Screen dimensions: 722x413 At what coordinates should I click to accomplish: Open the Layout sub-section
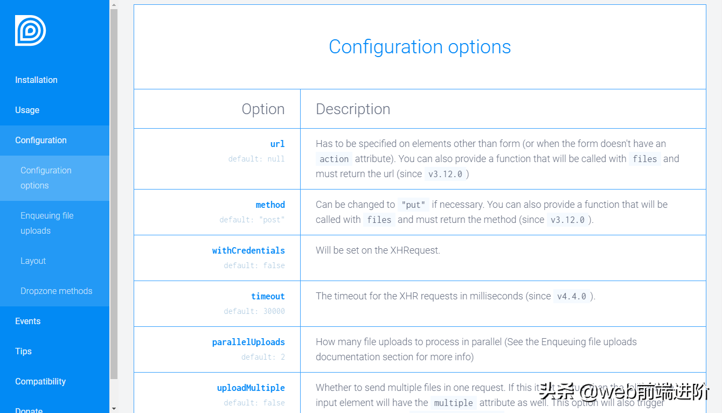33,261
